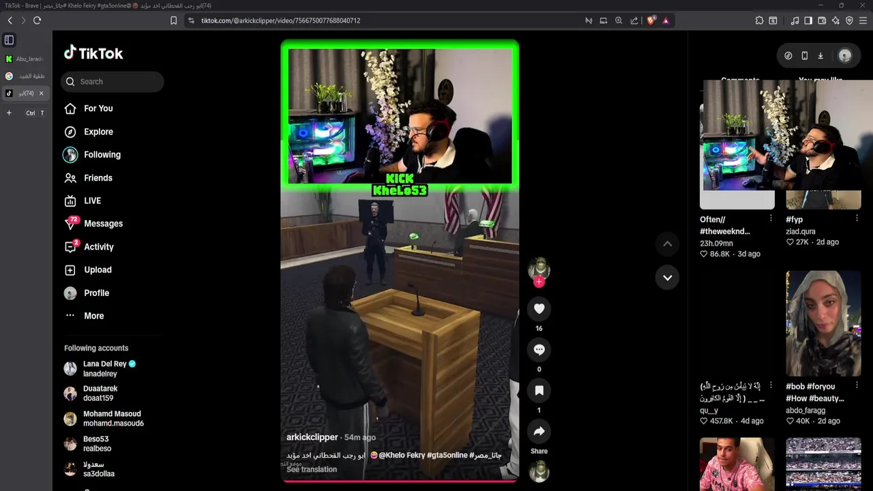
Task: Open the zoom magnifier icon in address bar
Action: point(619,20)
